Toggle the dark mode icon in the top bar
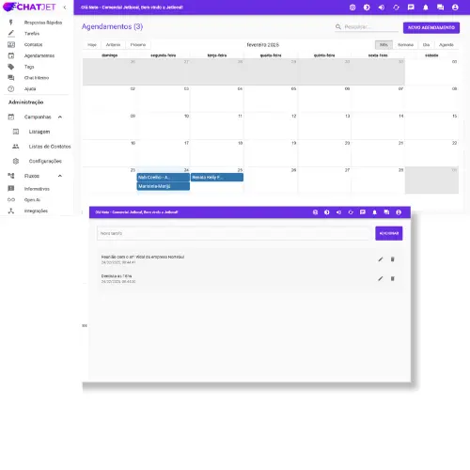Viewport: 470px width, 470px height. (367, 8)
